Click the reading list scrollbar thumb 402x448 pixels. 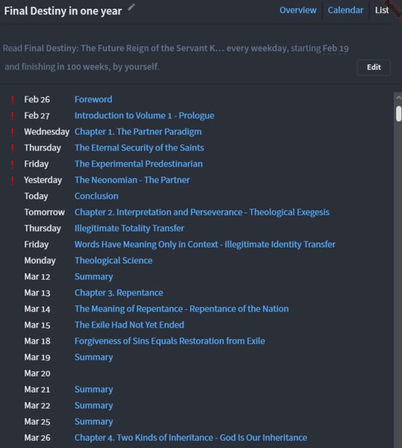[x=398, y=114]
